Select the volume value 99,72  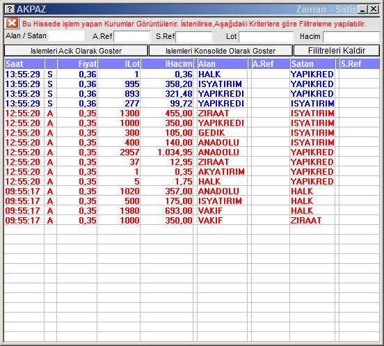click(x=182, y=104)
